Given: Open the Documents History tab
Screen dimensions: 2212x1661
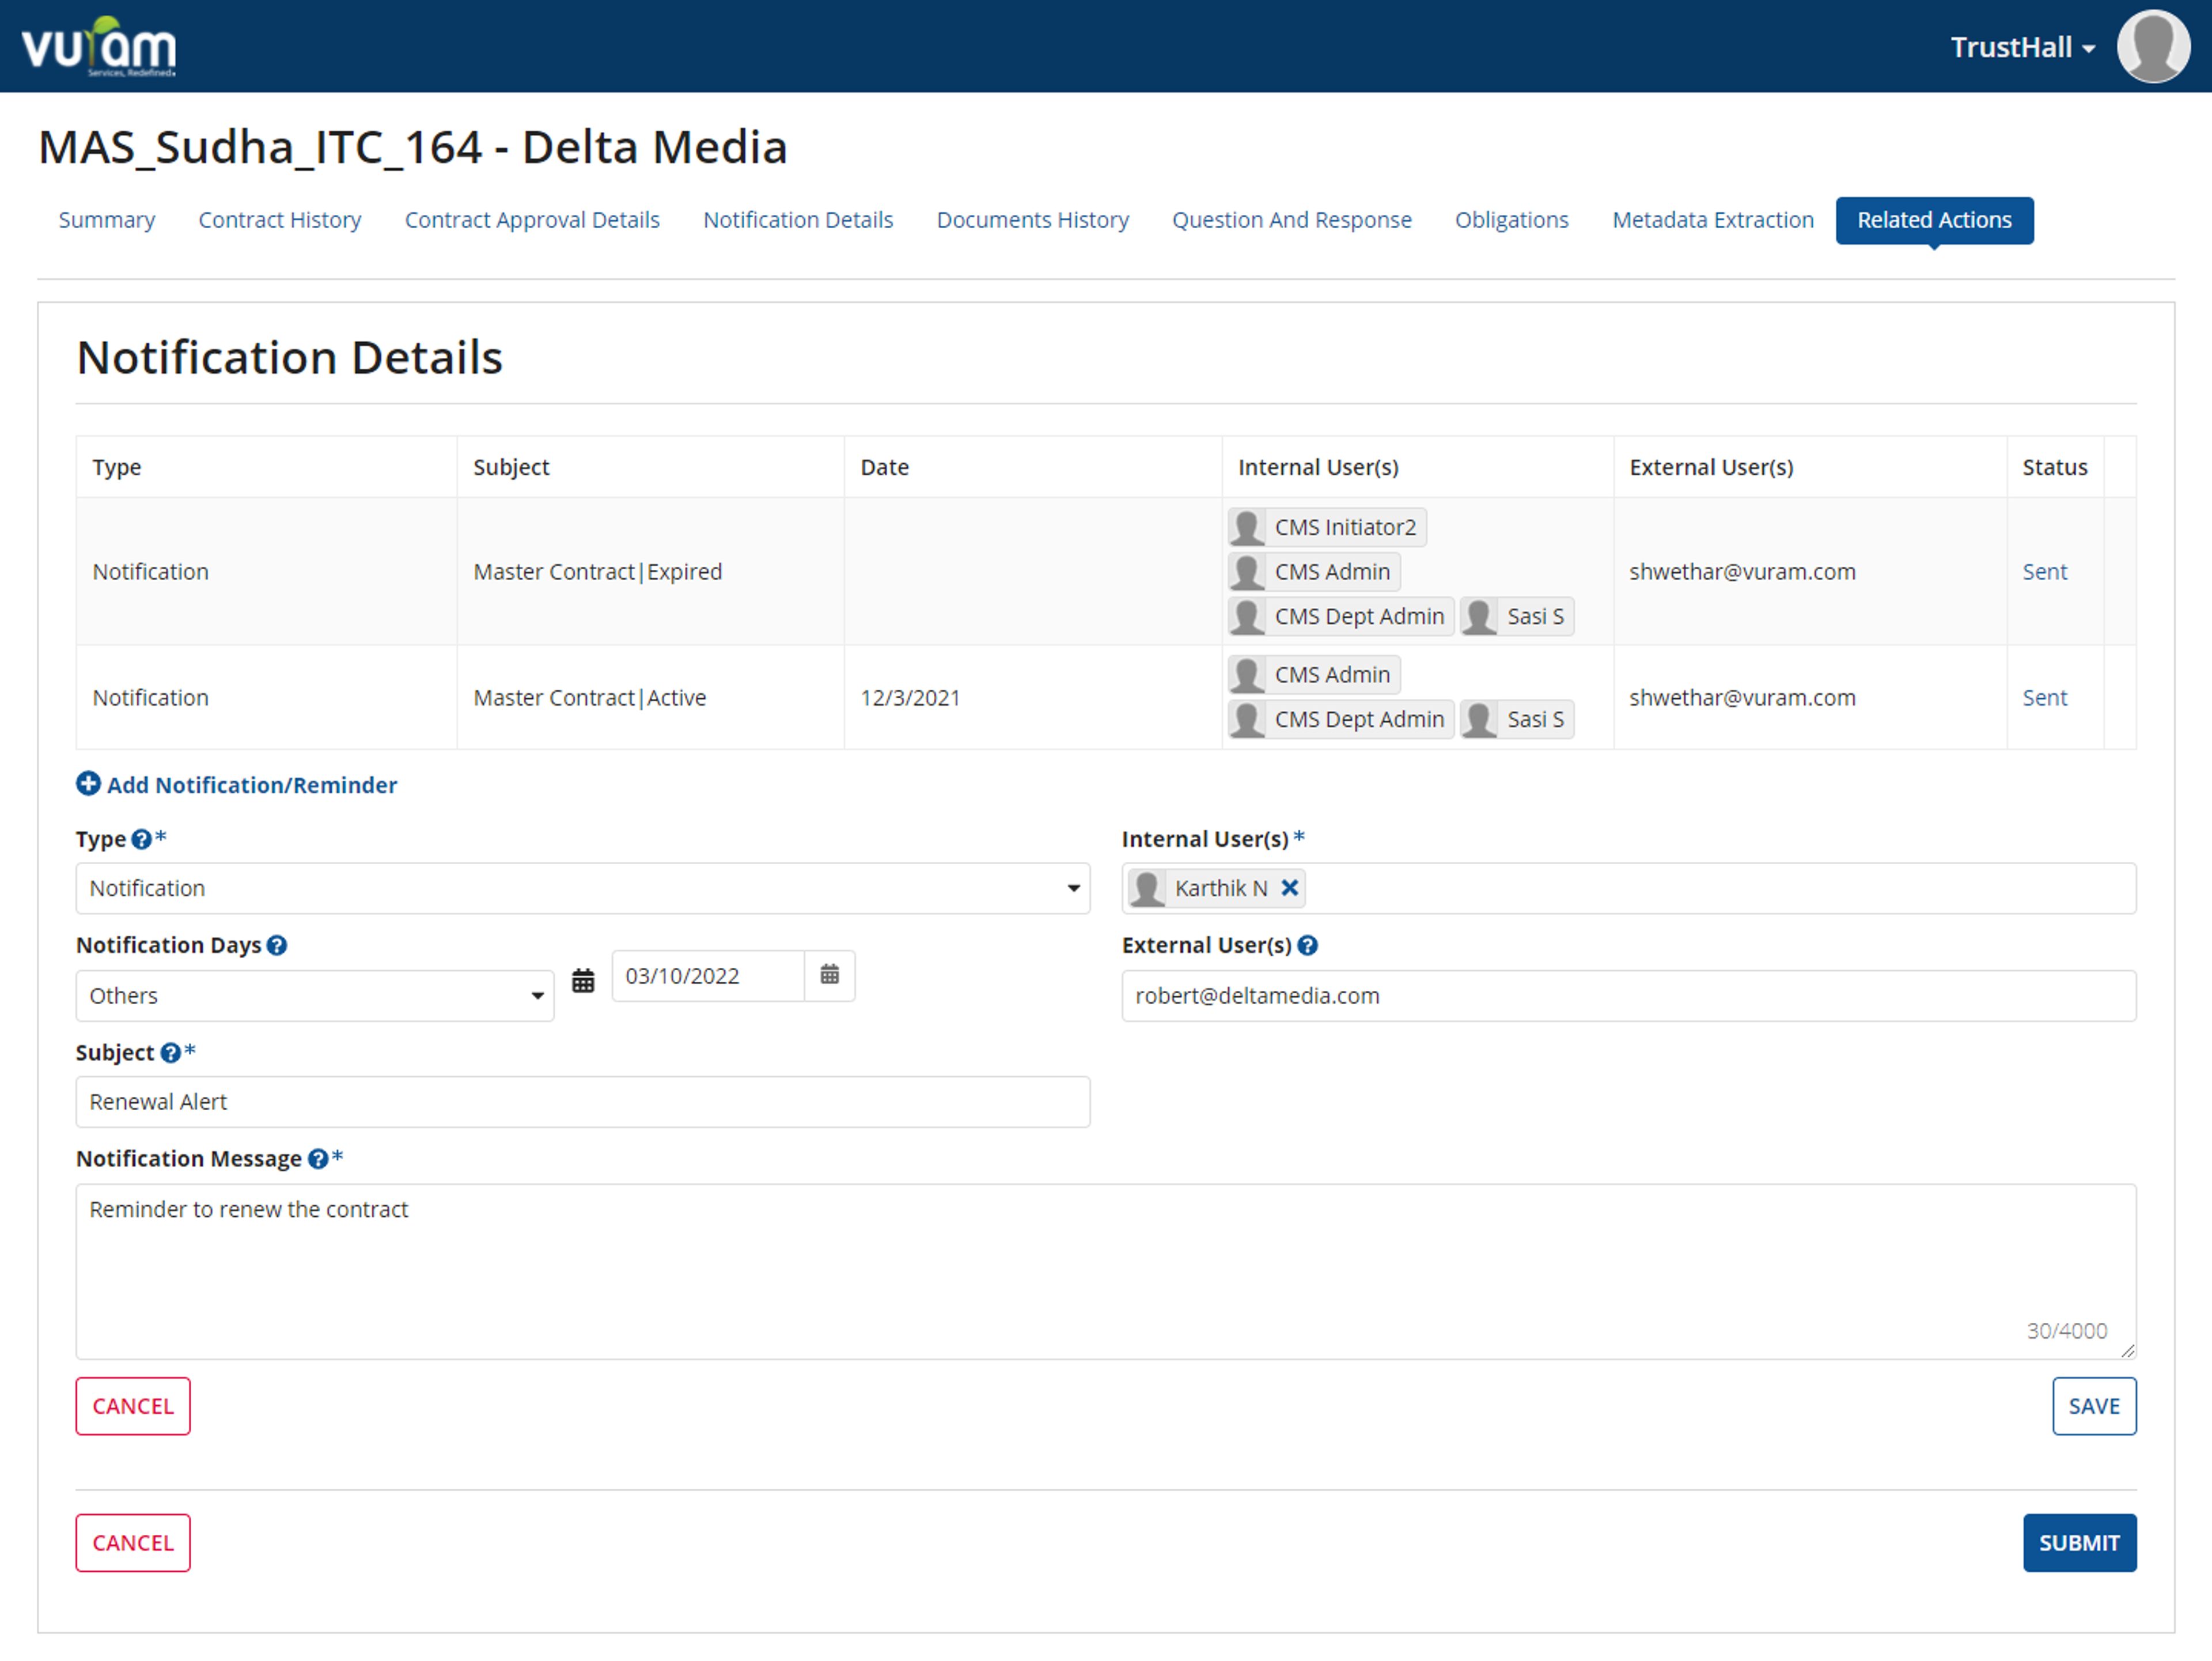Looking at the screenshot, I should (1033, 220).
